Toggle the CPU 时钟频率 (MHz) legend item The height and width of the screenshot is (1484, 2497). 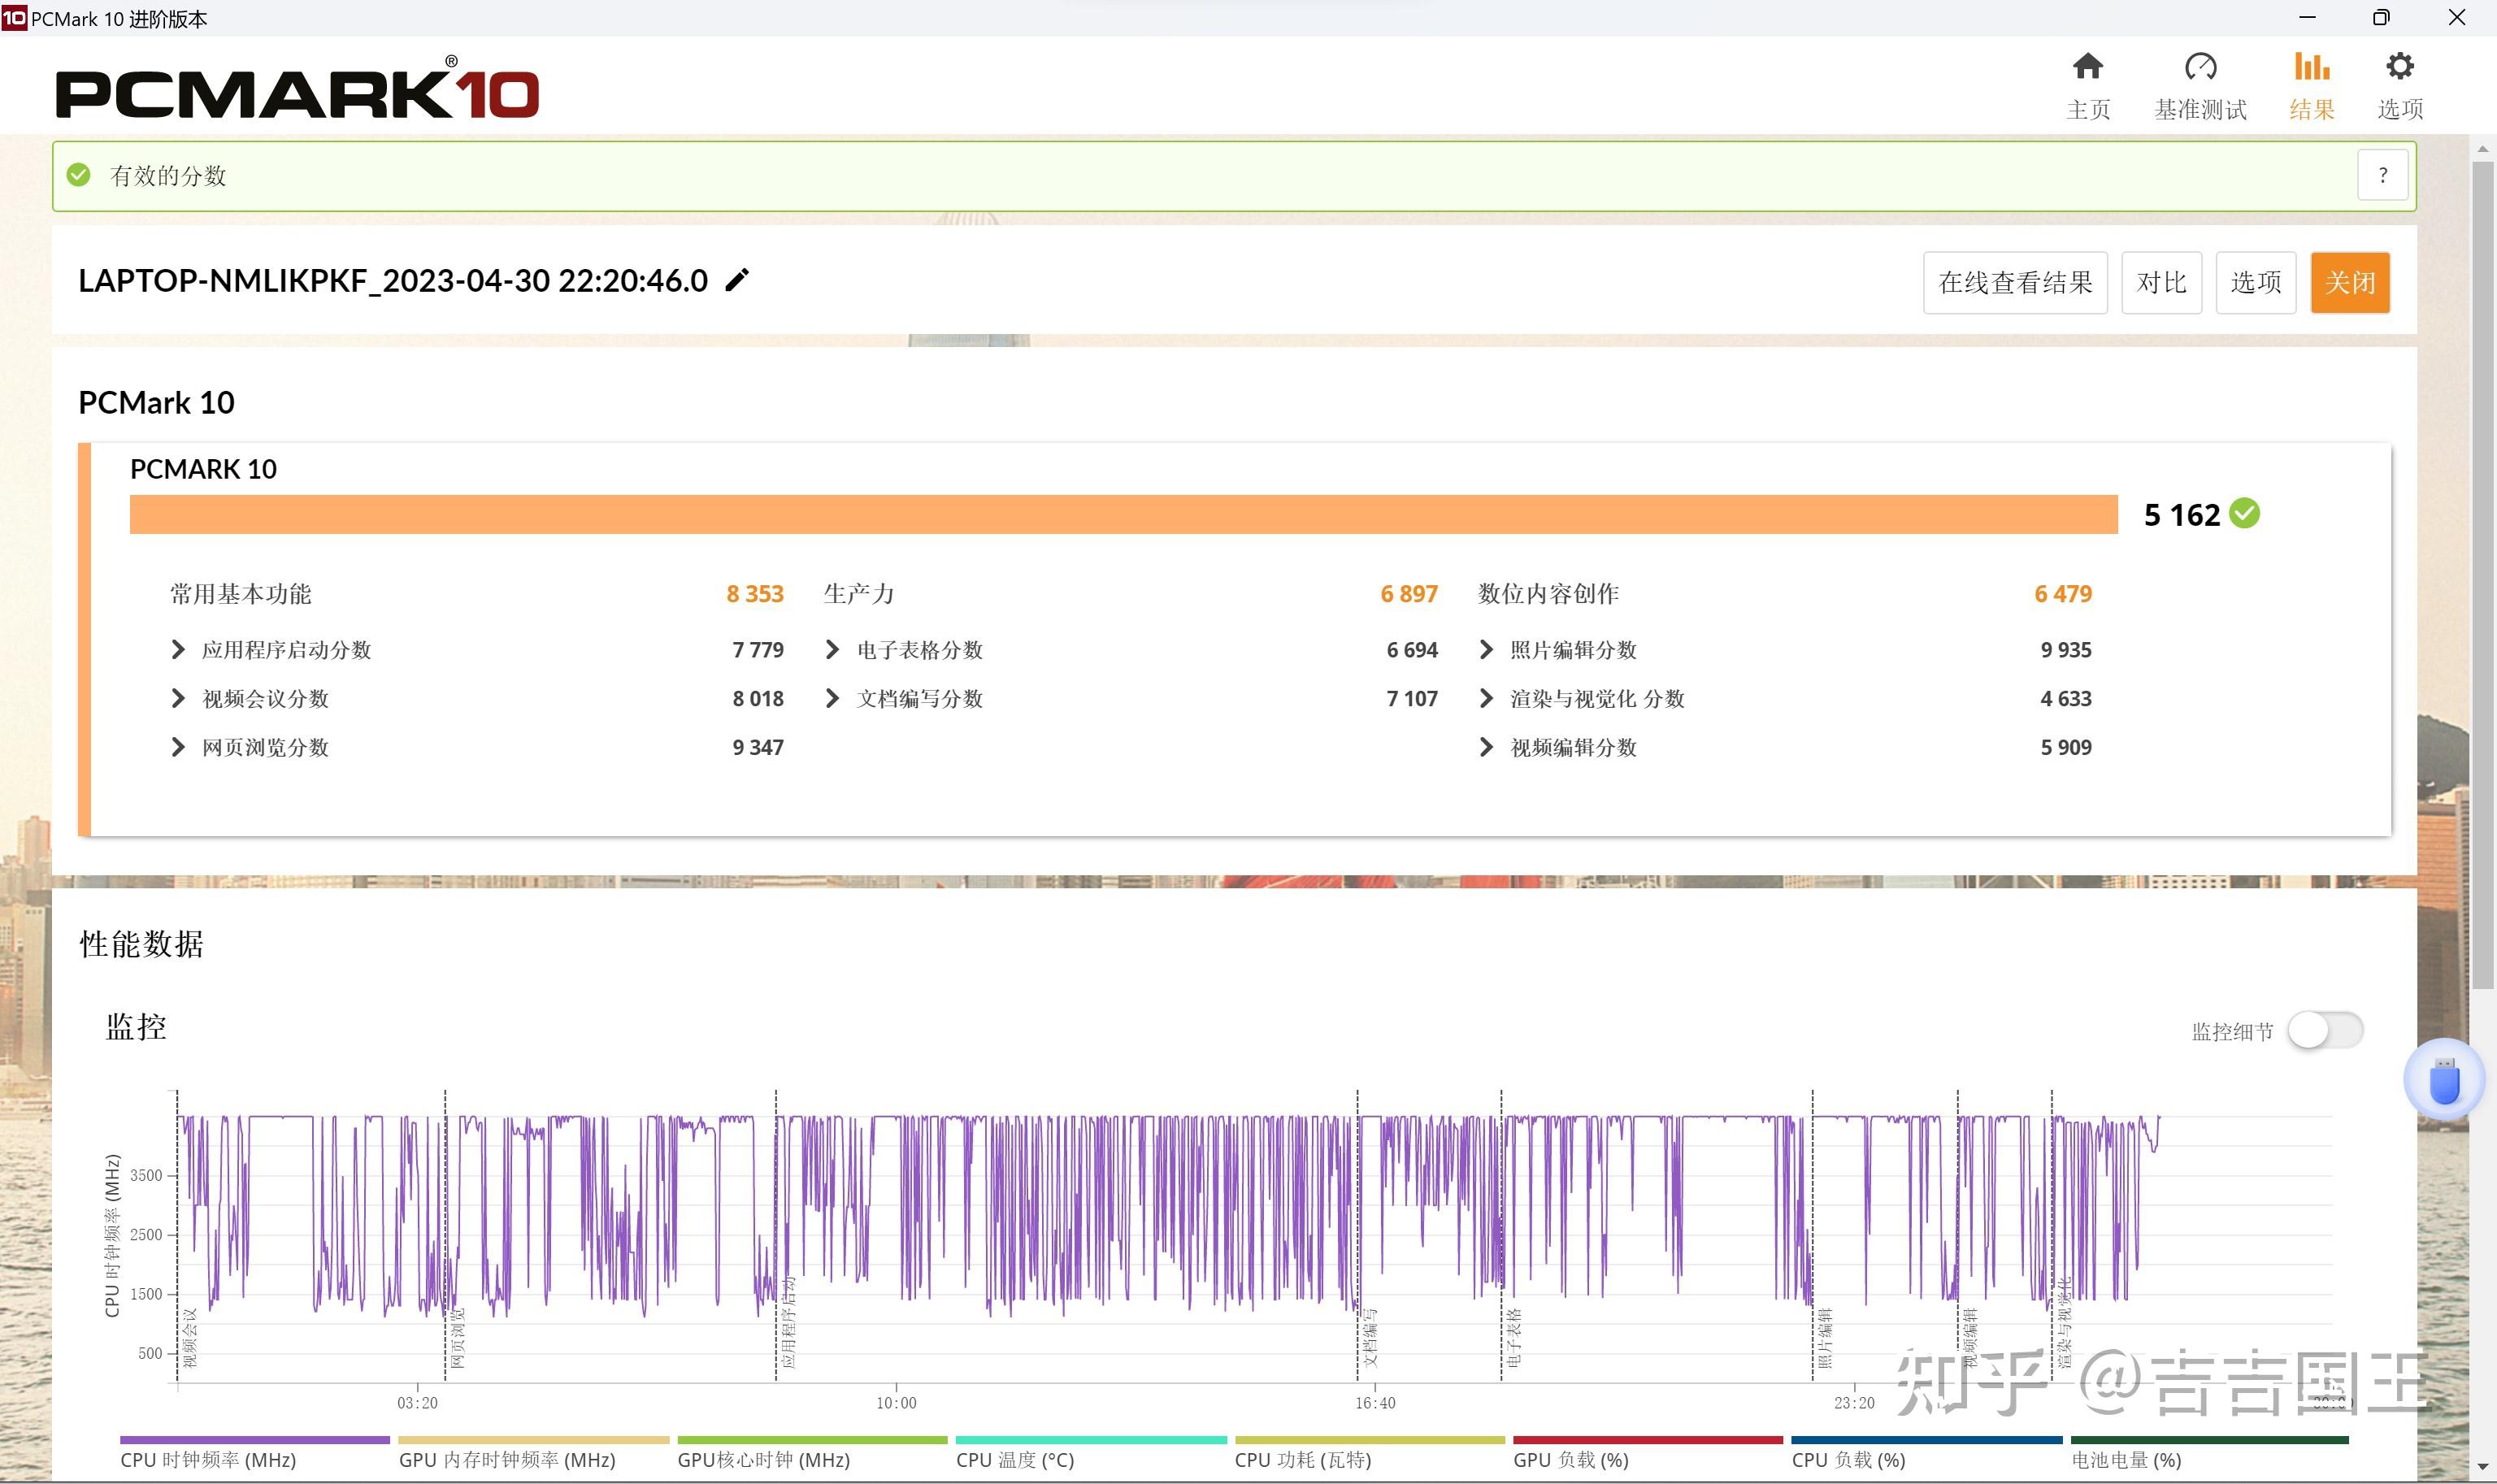208,1459
